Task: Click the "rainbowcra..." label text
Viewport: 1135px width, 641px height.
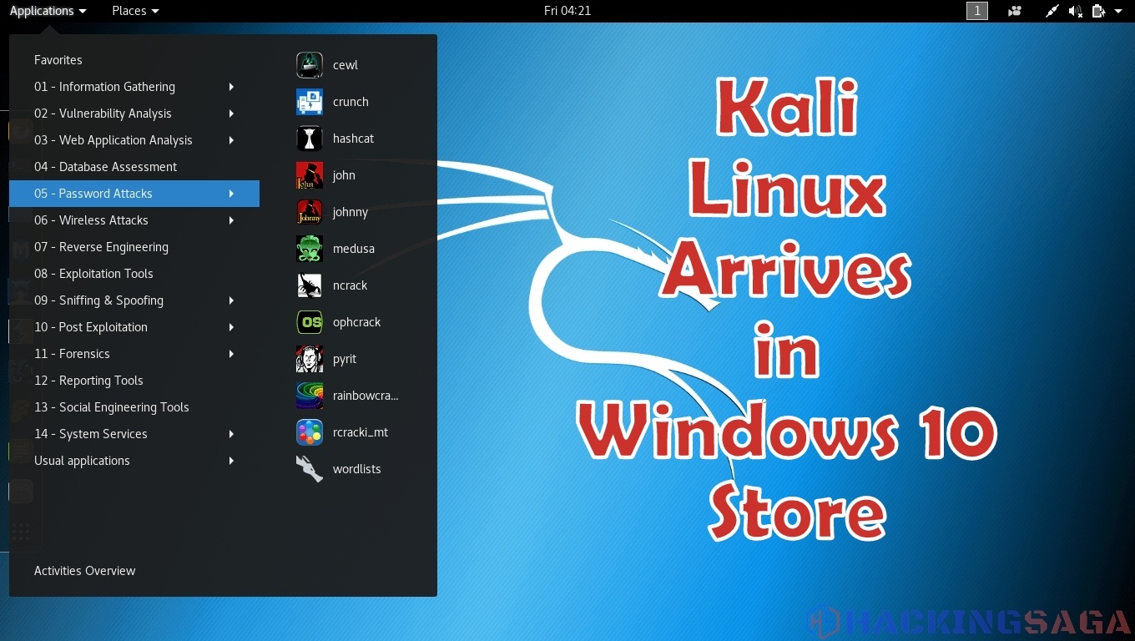Action: (x=366, y=396)
